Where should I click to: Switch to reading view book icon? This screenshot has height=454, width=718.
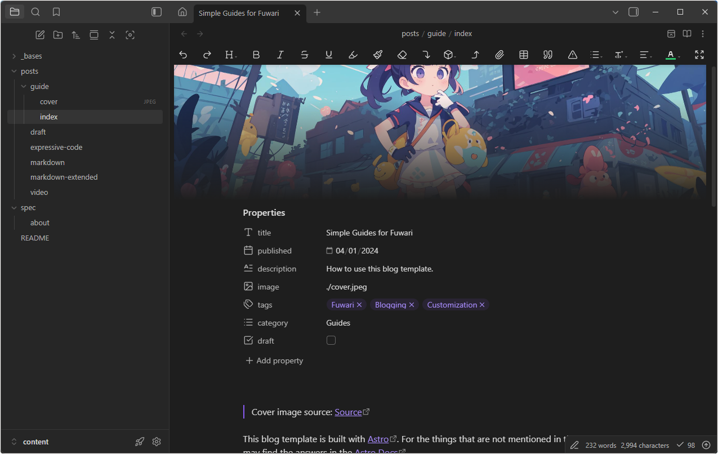pos(687,34)
